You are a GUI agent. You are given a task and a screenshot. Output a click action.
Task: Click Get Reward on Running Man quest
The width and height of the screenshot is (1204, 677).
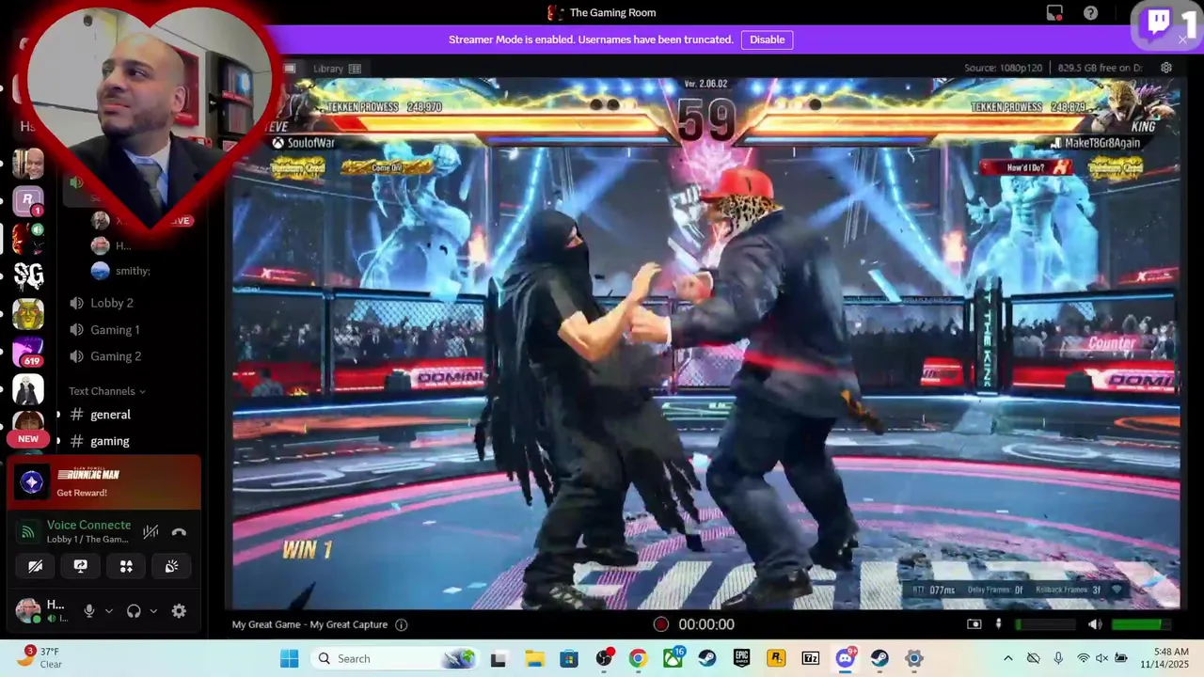click(82, 493)
